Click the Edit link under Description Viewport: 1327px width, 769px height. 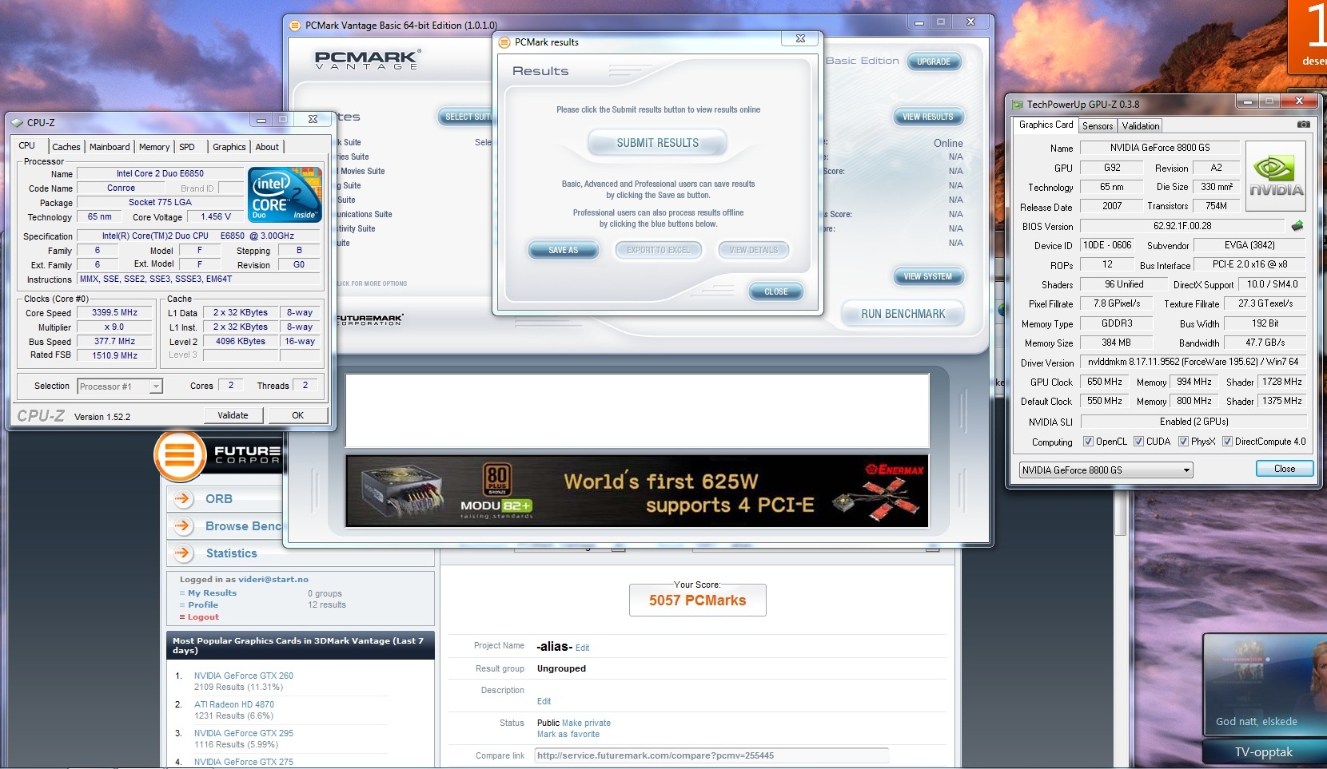tap(544, 701)
